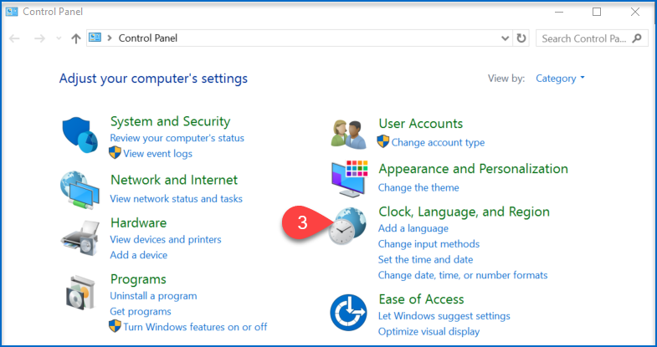Viewport: 657px width, 347px height.
Task: Click Control Panel in the address path
Action: pos(148,38)
